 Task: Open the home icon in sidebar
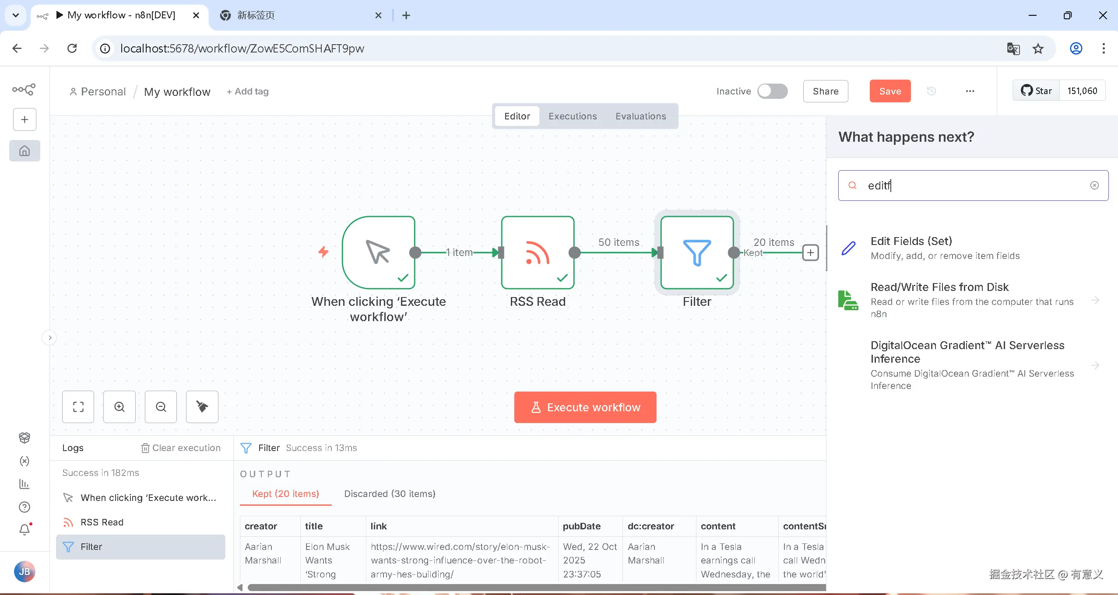point(25,151)
